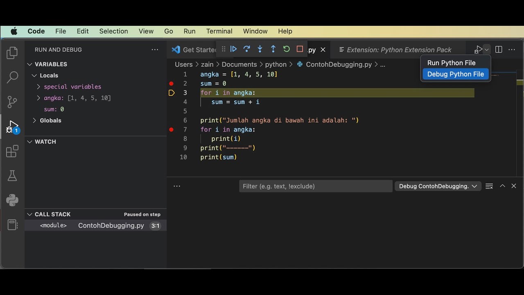The image size is (524, 295).
Task: Click the zain breadcrumb
Action: point(207,64)
